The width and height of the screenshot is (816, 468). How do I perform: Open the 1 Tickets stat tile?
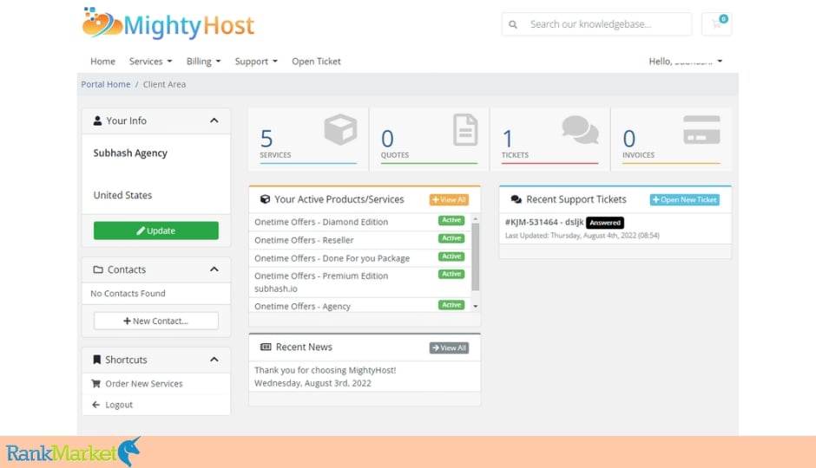[x=549, y=140]
